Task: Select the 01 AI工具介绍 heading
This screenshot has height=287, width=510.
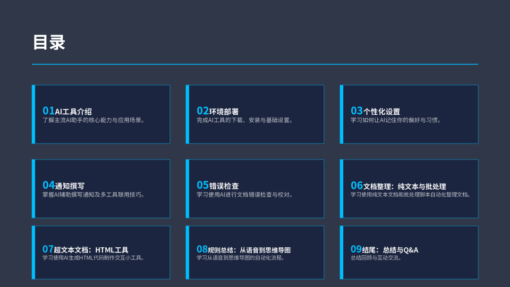Action: click(68, 111)
